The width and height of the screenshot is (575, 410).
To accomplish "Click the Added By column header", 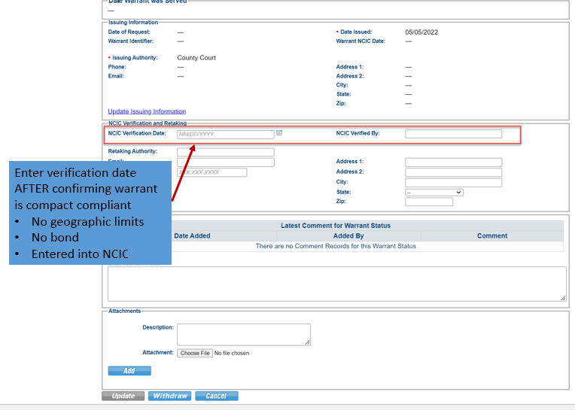I will [x=348, y=236].
